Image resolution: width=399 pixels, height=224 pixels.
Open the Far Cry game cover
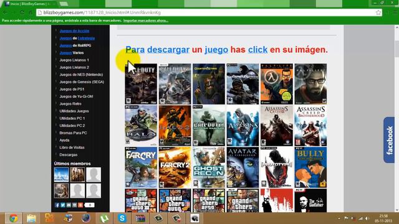coord(141,167)
